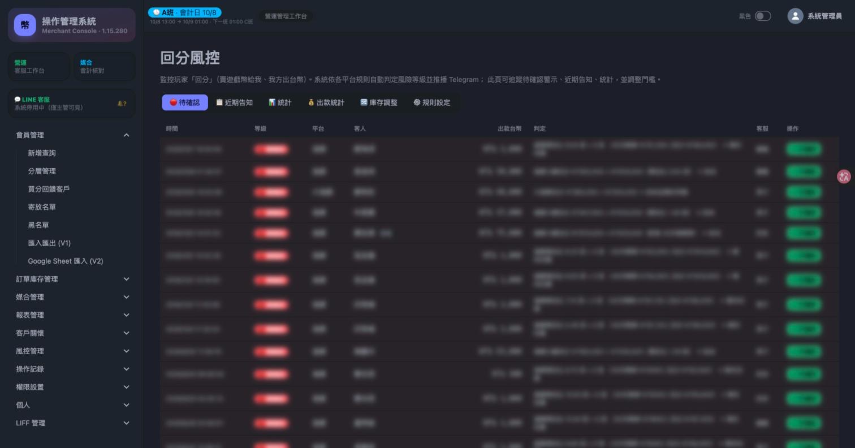Open the 統計 chart tab
The image size is (855, 448).
pyautogui.click(x=280, y=102)
